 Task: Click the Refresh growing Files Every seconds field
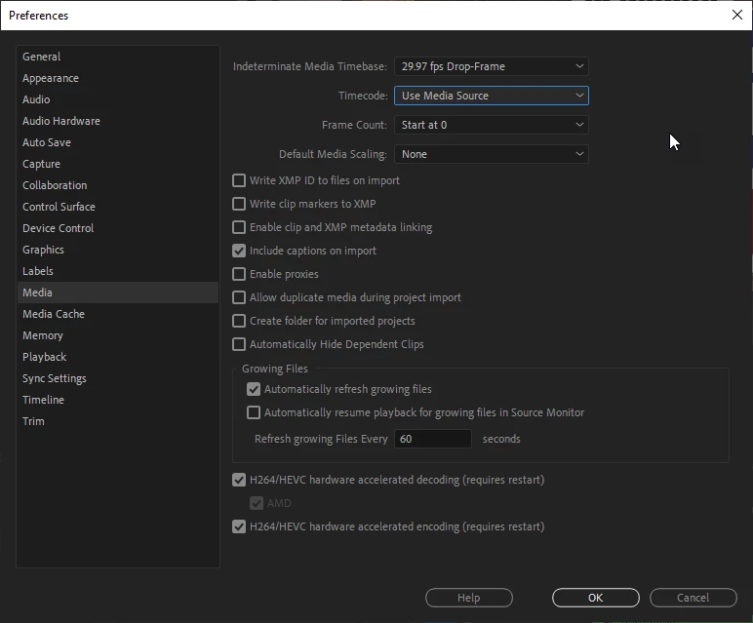(433, 439)
